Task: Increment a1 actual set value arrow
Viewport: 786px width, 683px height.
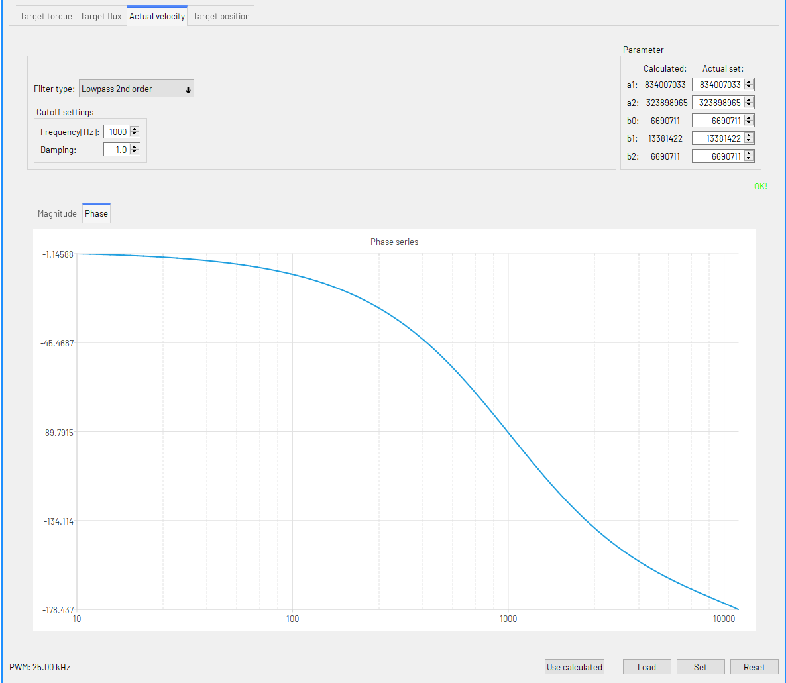Action: point(749,82)
